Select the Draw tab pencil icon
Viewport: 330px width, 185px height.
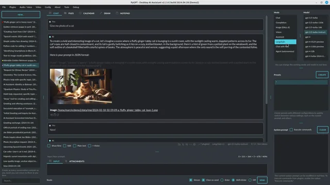tap(101, 13)
